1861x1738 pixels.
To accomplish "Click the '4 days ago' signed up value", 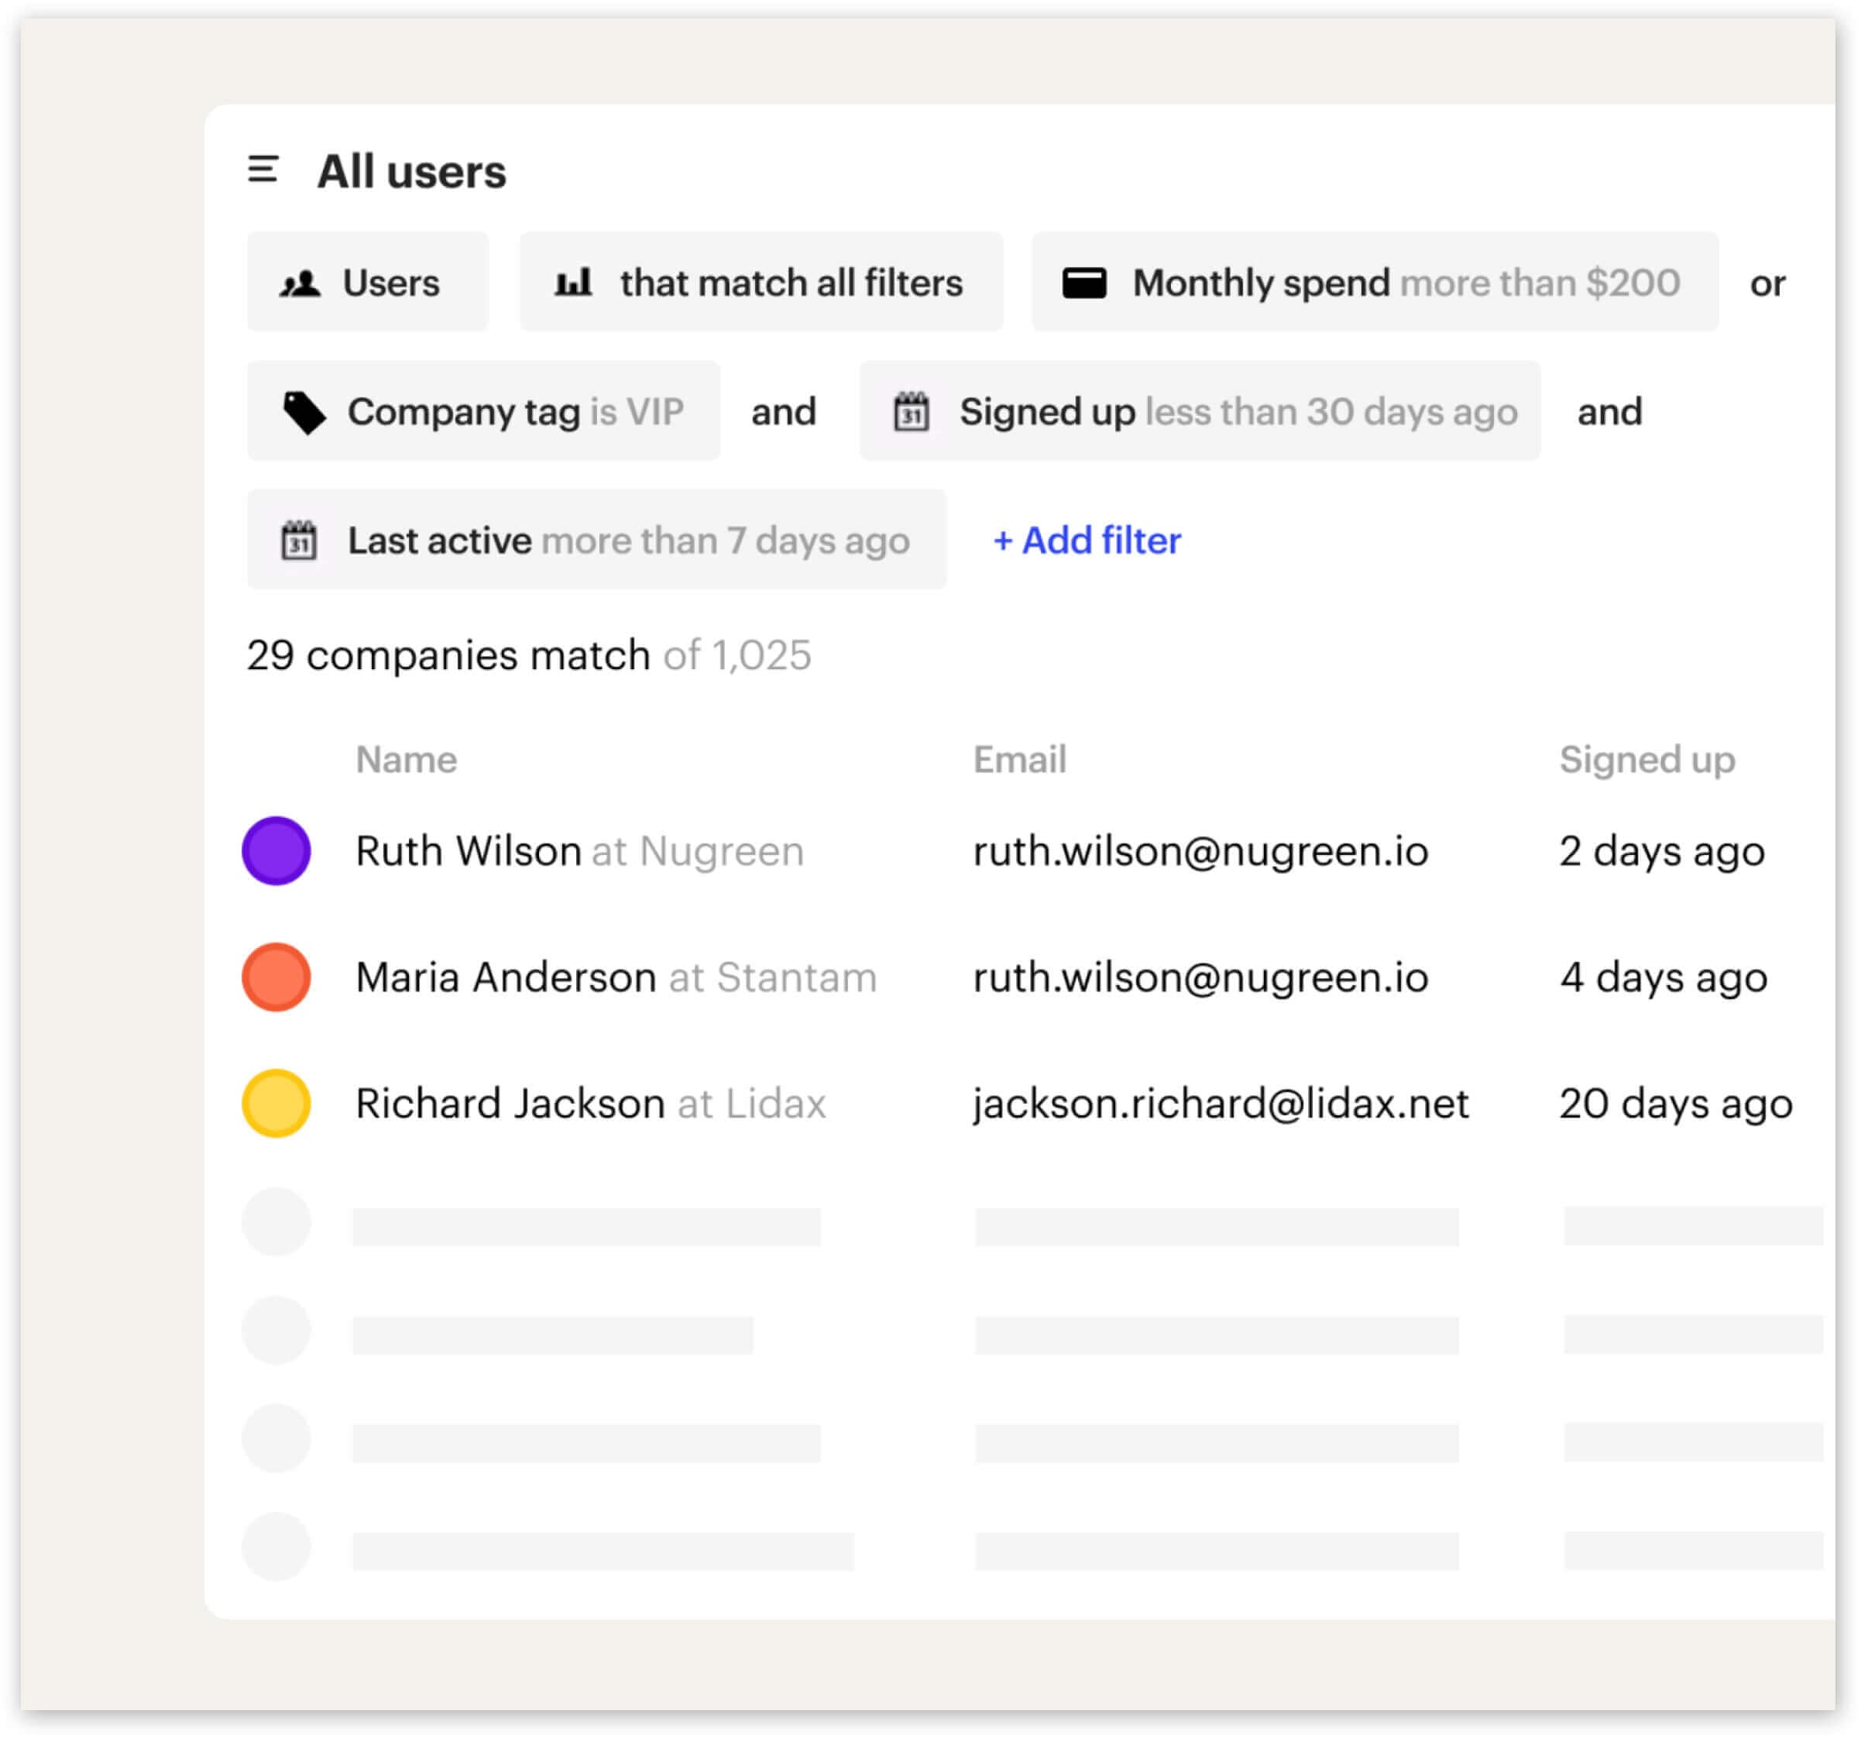I will 1664,977.
